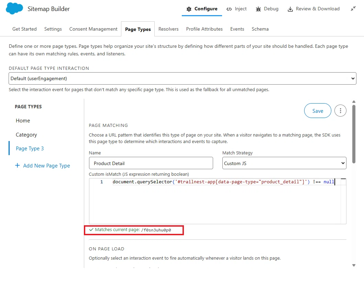Go to Review & Download step
Viewport: 364px width, 282px height.
point(318,9)
